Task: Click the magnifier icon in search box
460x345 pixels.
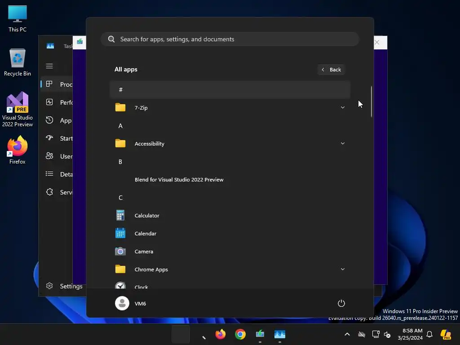Action: [x=111, y=39]
